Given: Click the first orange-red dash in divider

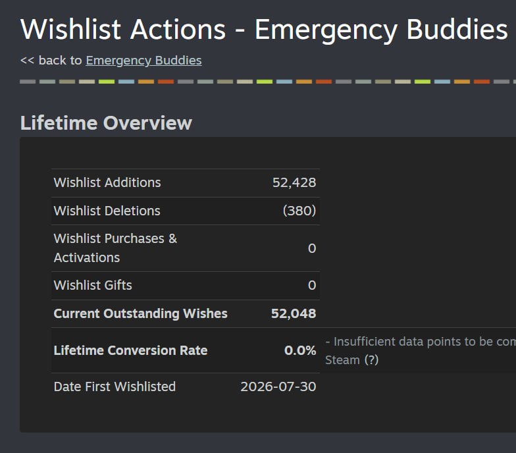Looking at the screenshot, I should click(x=166, y=82).
